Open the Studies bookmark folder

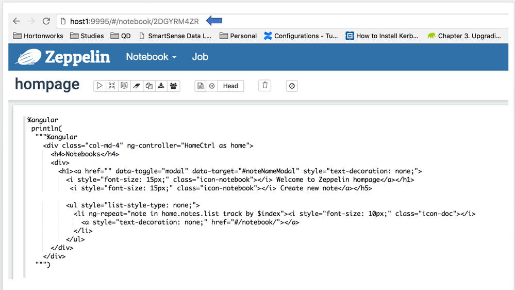[x=87, y=36]
